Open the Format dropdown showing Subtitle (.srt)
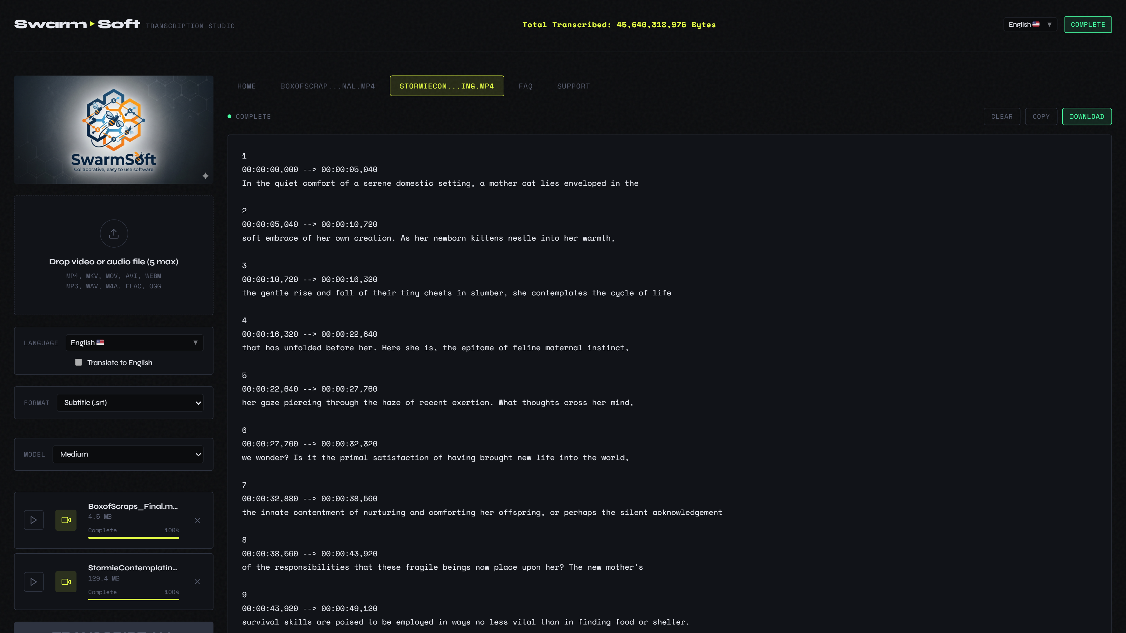 coord(130,402)
